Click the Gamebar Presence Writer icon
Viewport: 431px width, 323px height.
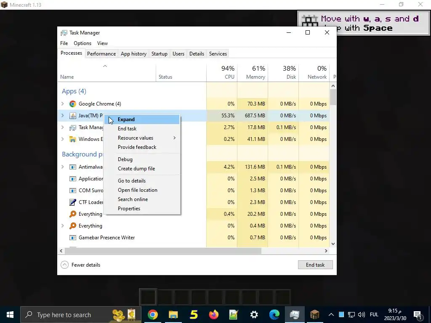coord(72,238)
